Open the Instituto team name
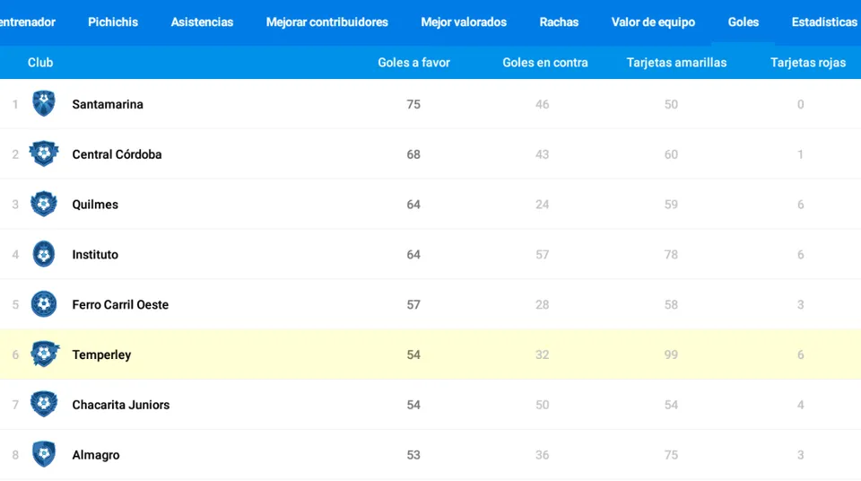 pos(95,255)
